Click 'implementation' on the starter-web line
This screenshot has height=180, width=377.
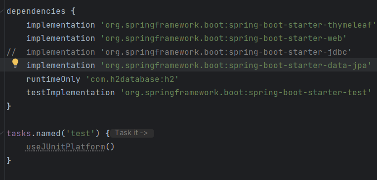click(x=61, y=38)
